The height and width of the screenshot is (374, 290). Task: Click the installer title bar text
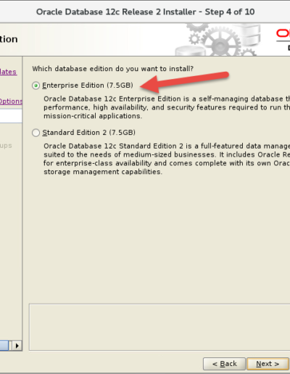click(x=145, y=12)
